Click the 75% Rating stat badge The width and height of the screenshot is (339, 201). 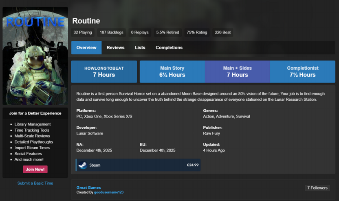[x=197, y=33]
